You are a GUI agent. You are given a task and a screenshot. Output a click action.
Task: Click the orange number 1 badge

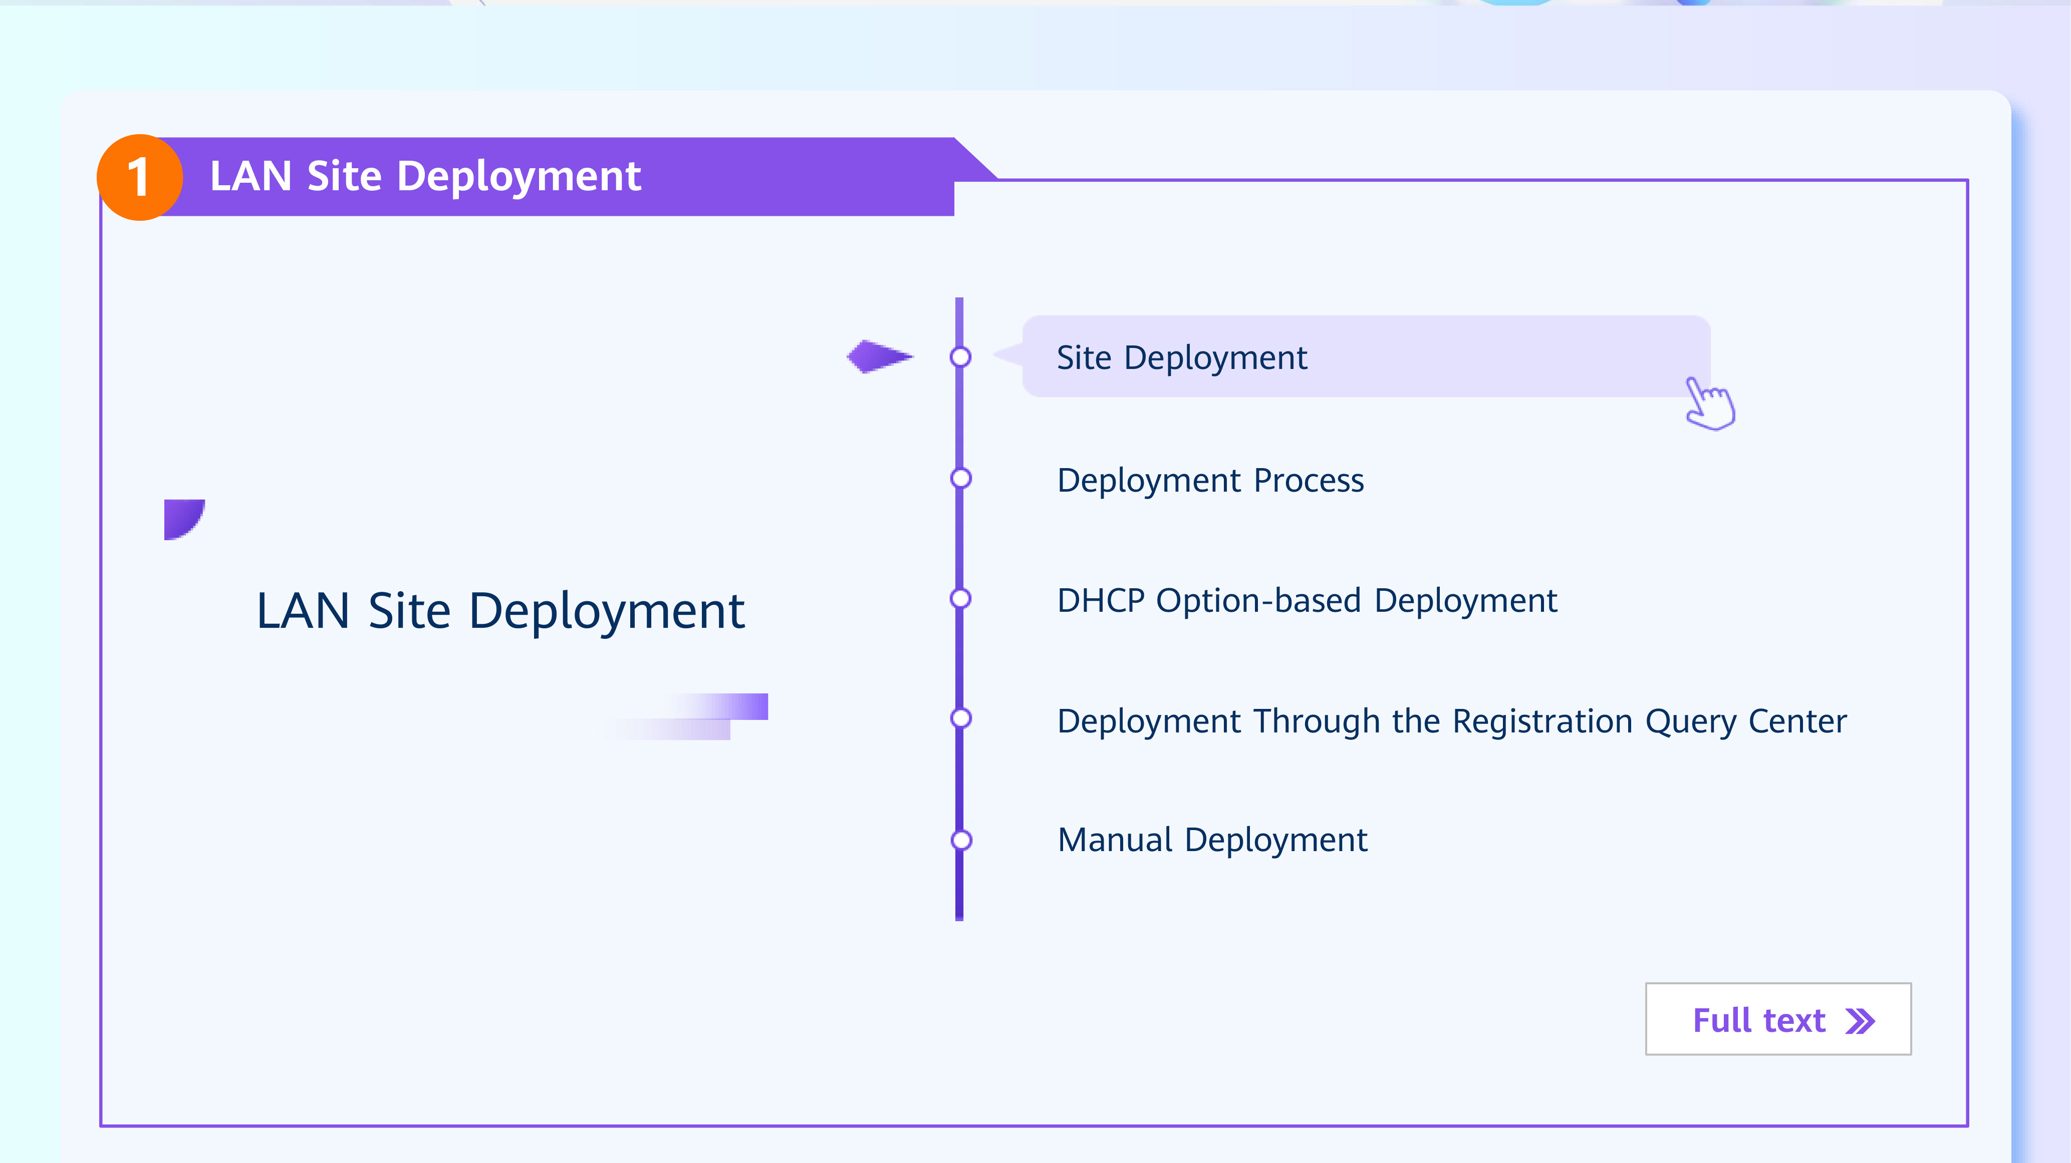140,178
